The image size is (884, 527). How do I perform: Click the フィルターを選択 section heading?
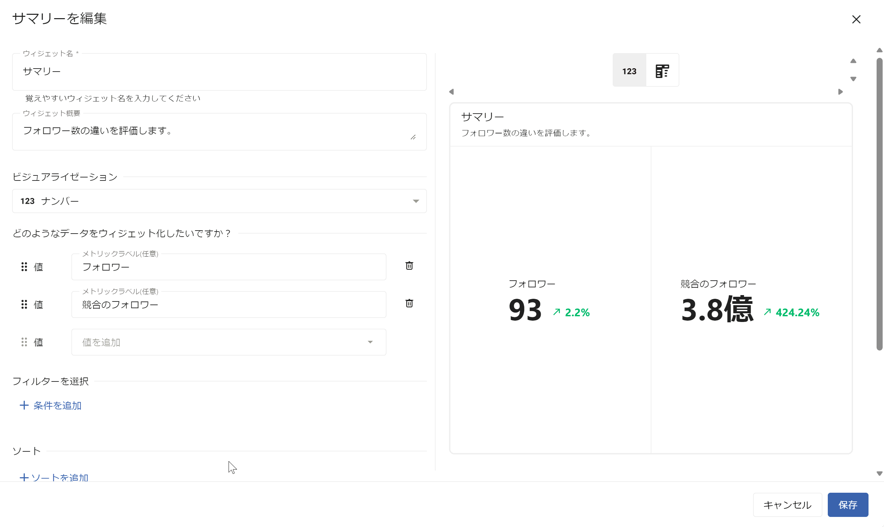tap(50, 381)
